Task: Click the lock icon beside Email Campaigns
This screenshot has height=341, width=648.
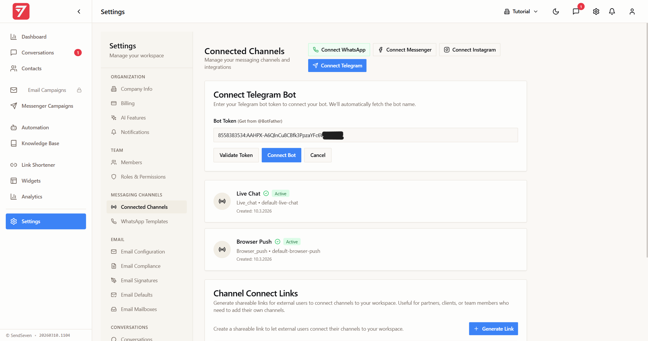Action: (79, 90)
